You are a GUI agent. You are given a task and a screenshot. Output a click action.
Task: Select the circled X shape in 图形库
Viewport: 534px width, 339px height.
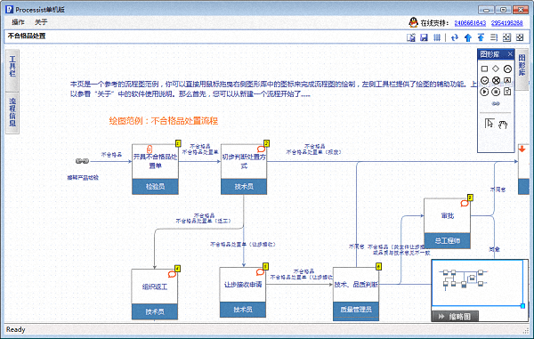point(497,81)
